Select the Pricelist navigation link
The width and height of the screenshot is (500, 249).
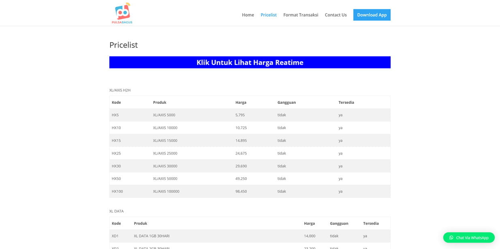point(268,15)
